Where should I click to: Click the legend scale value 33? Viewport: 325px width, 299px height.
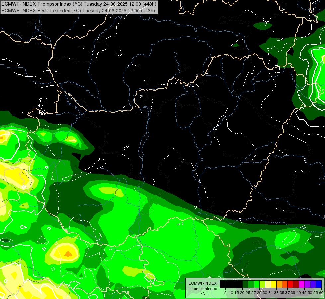point(277,293)
